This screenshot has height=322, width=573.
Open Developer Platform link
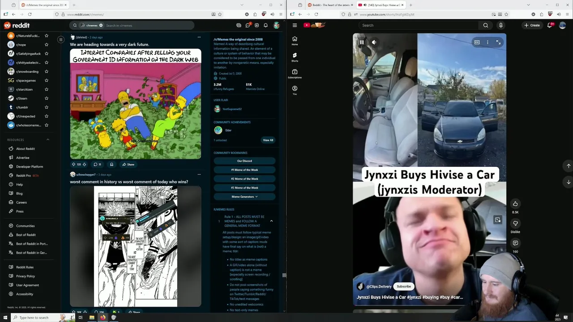click(x=30, y=166)
